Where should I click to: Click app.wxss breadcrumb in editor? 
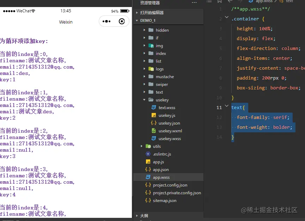[x=264, y=1]
